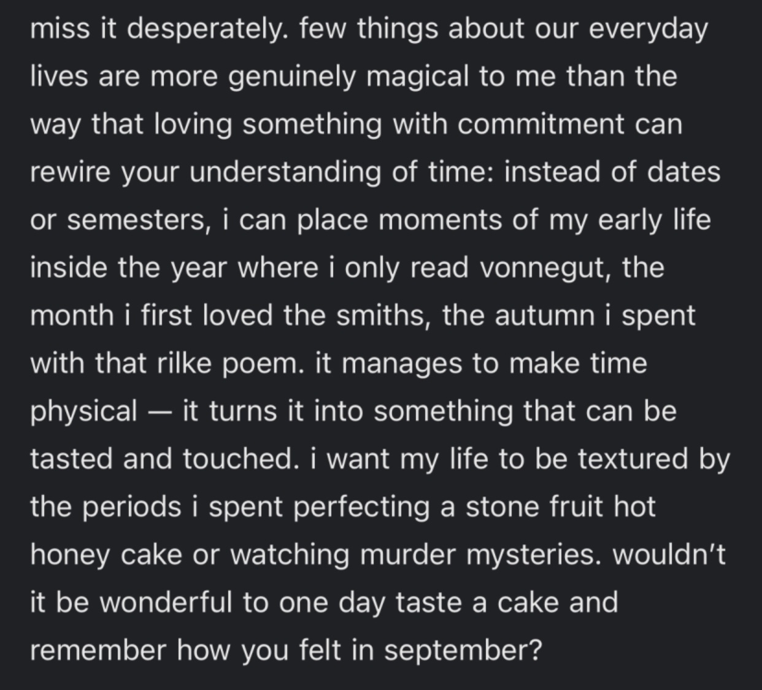The height and width of the screenshot is (690, 762).
Task: Click the word "tasted" at line start
Action: point(72,459)
